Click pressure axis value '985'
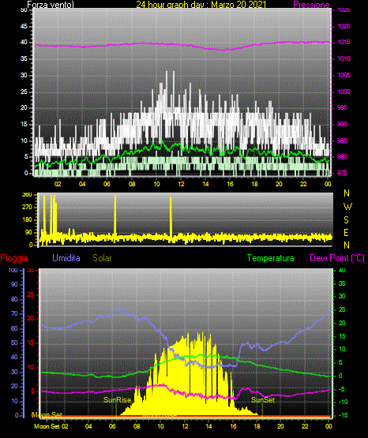 tap(342, 140)
